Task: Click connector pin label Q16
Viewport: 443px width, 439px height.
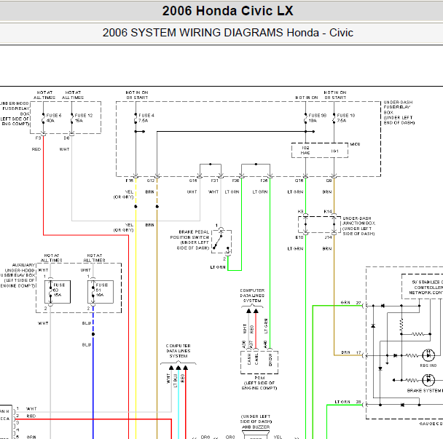Action: pos(299,181)
